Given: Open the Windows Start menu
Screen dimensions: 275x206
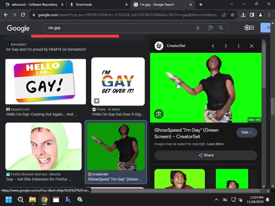Looking at the screenshot, I should (x=9, y=200).
